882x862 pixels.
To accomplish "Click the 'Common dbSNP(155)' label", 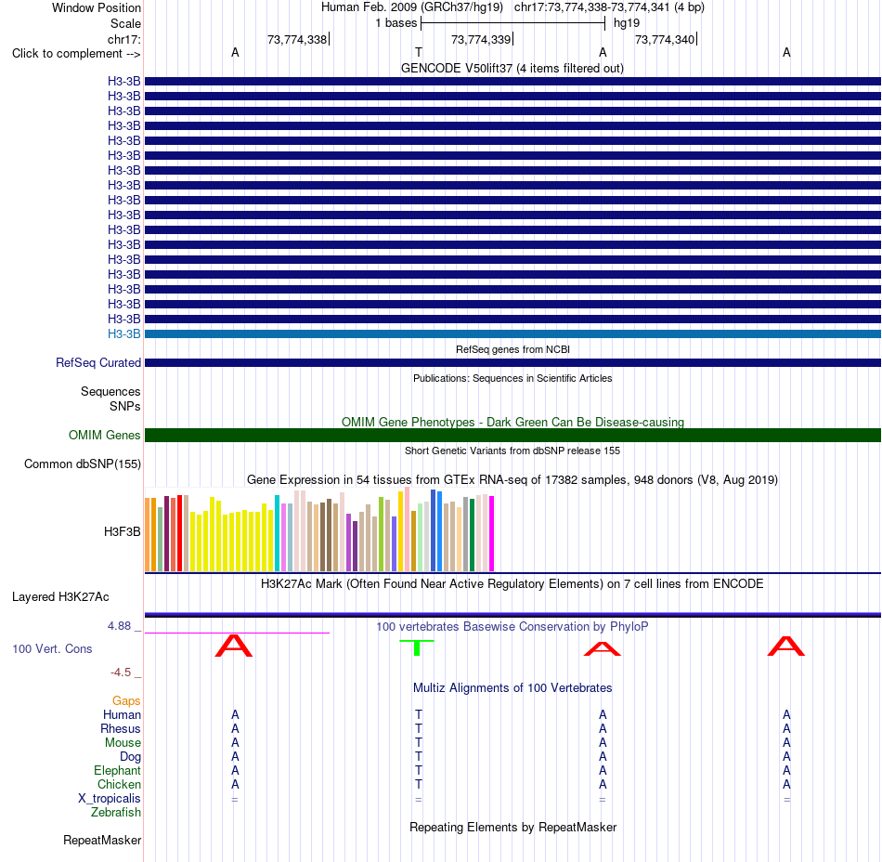I will [x=82, y=464].
